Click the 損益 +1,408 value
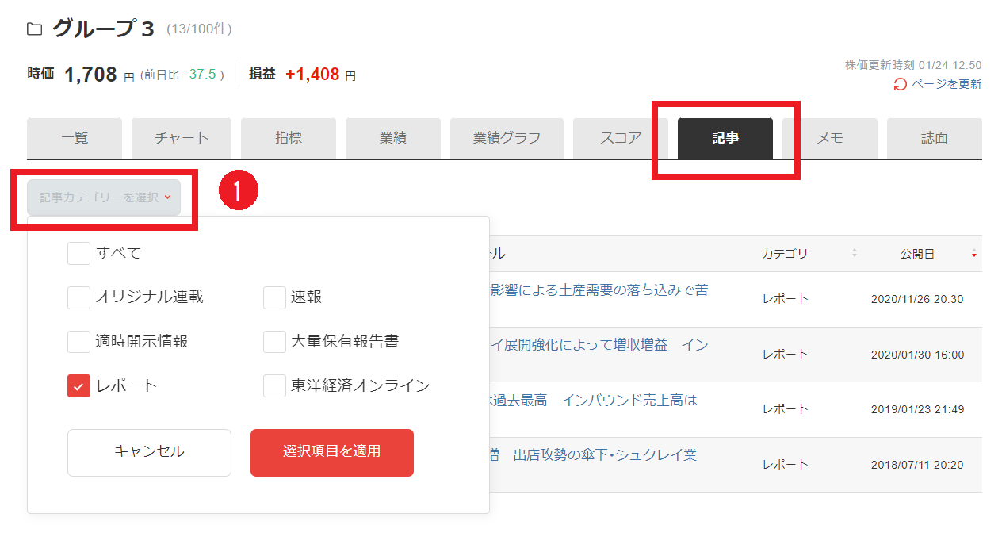This screenshot has width=1002, height=533. pos(312,75)
